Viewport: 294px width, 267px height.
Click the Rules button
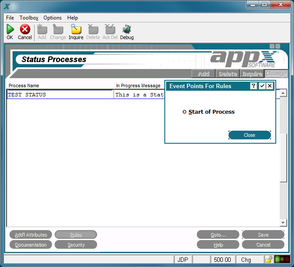point(76,235)
